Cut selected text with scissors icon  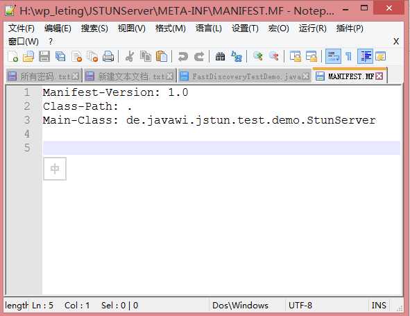[130, 56]
